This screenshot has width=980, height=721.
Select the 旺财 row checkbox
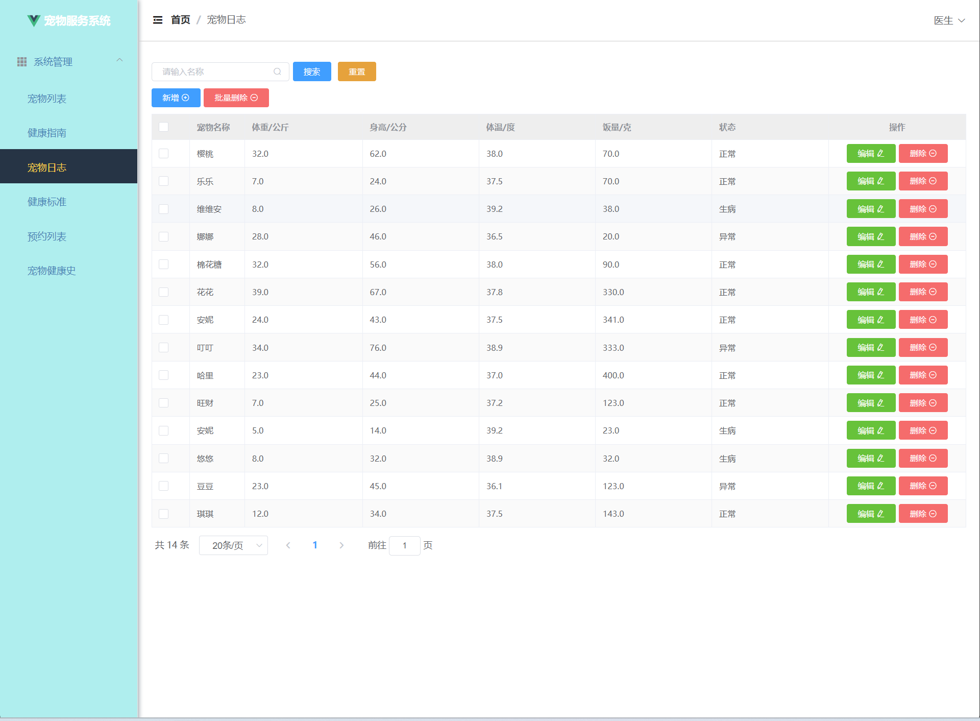pyautogui.click(x=163, y=403)
